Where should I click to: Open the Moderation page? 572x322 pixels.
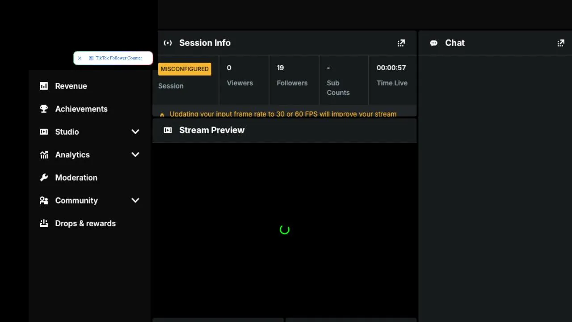pyautogui.click(x=76, y=178)
